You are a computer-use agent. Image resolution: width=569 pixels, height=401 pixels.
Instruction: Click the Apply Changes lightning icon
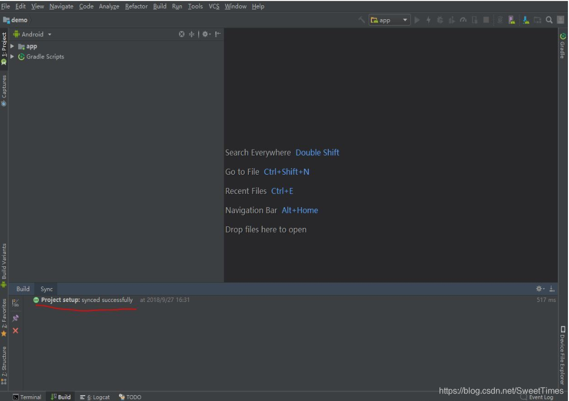point(428,20)
